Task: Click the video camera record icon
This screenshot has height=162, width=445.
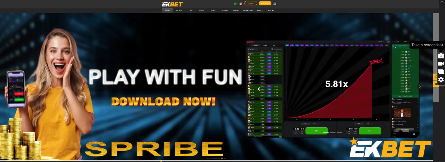Action: (x=441, y=64)
